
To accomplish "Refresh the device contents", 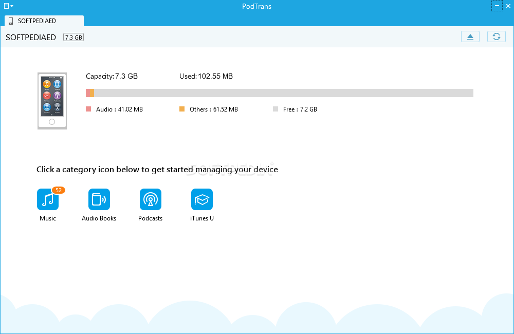I will click(496, 36).
